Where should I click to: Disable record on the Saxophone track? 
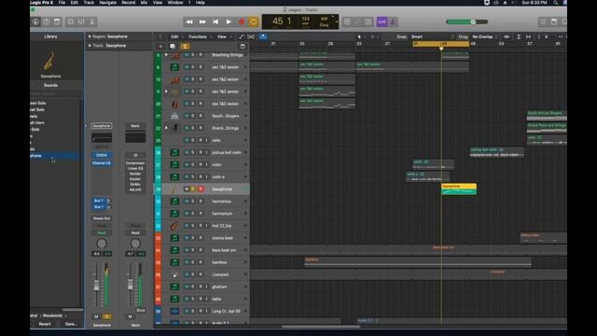[x=201, y=189]
